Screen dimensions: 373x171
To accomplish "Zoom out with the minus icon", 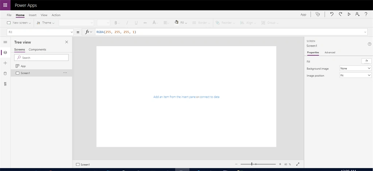I will (236, 164).
